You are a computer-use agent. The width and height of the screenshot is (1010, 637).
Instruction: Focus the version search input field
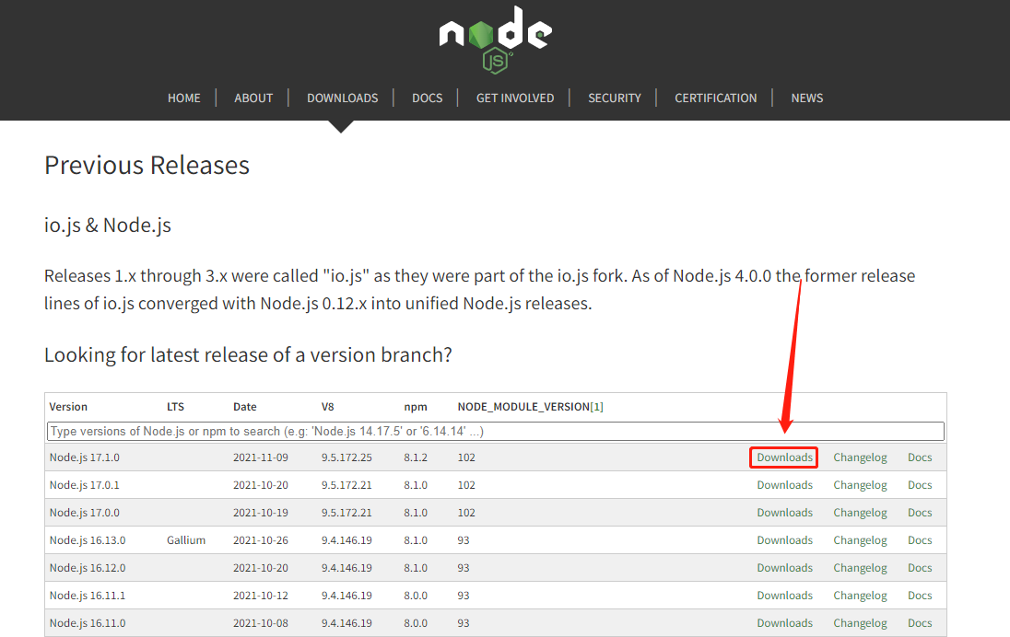(495, 431)
